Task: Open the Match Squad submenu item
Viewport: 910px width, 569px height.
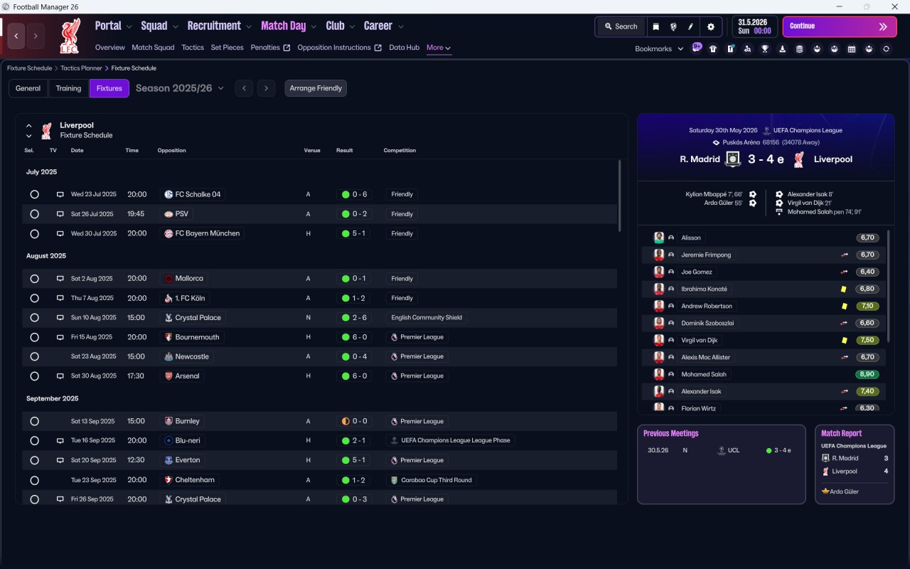Action: (153, 48)
